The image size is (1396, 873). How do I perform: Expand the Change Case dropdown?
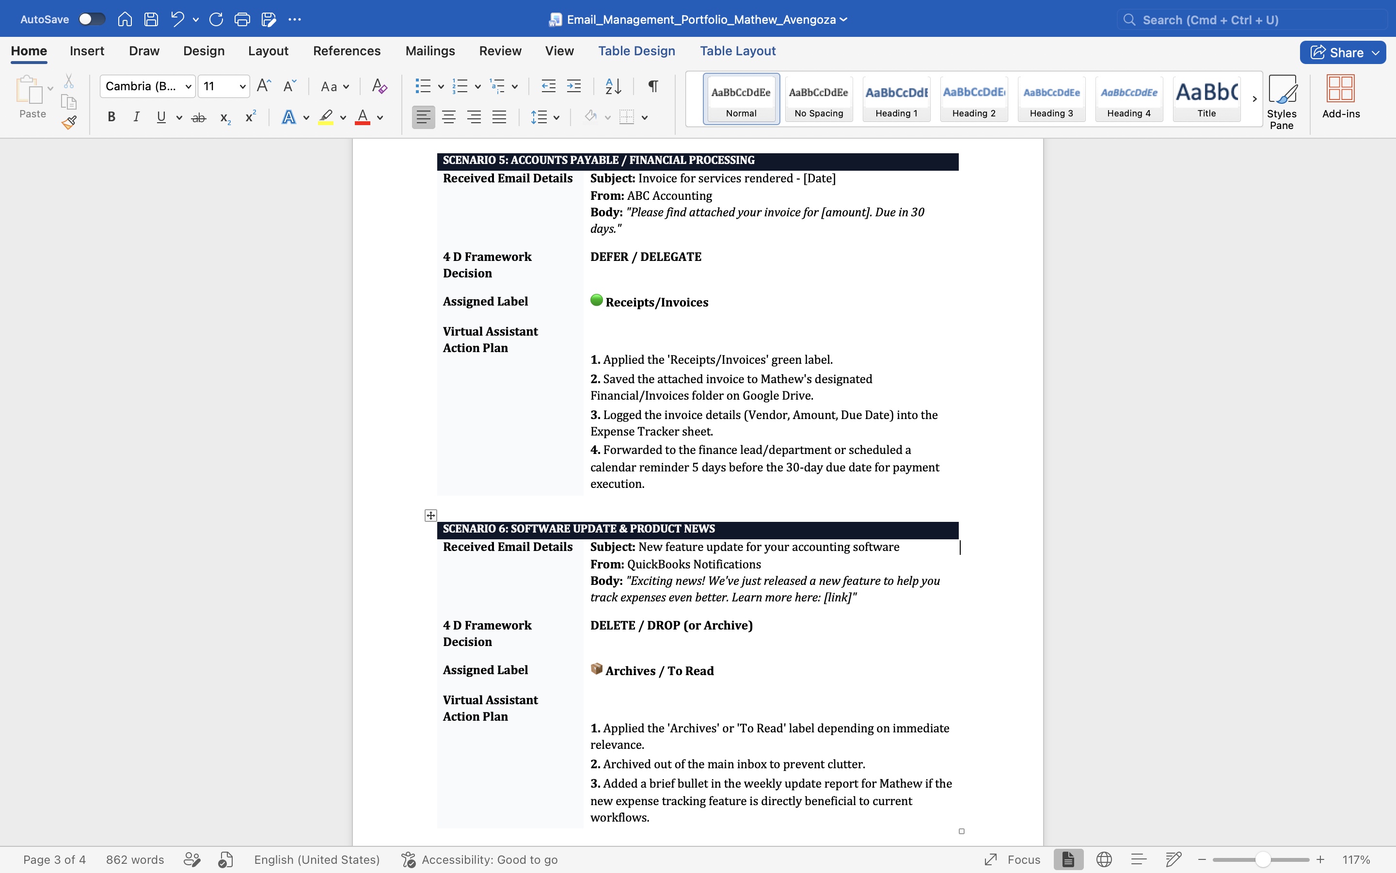tap(346, 87)
